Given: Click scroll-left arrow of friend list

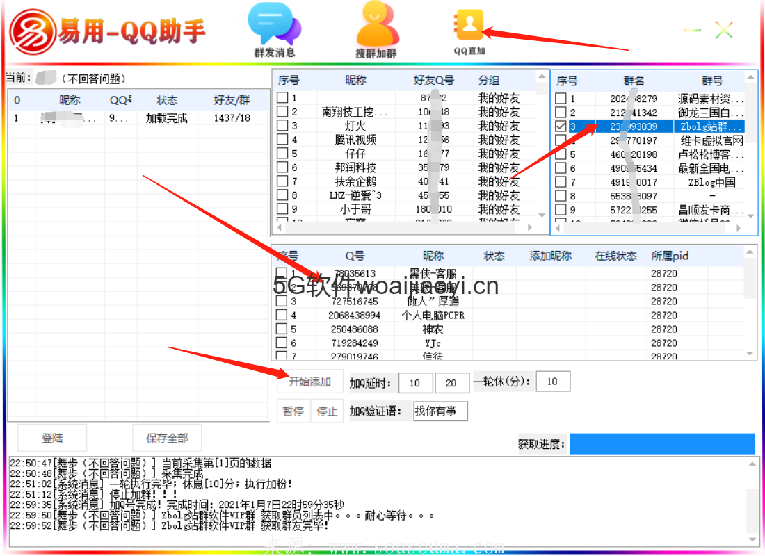Looking at the screenshot, I should 280,227.
